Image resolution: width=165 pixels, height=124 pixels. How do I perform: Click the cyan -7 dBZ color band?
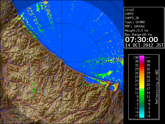[x=142, y=116]
